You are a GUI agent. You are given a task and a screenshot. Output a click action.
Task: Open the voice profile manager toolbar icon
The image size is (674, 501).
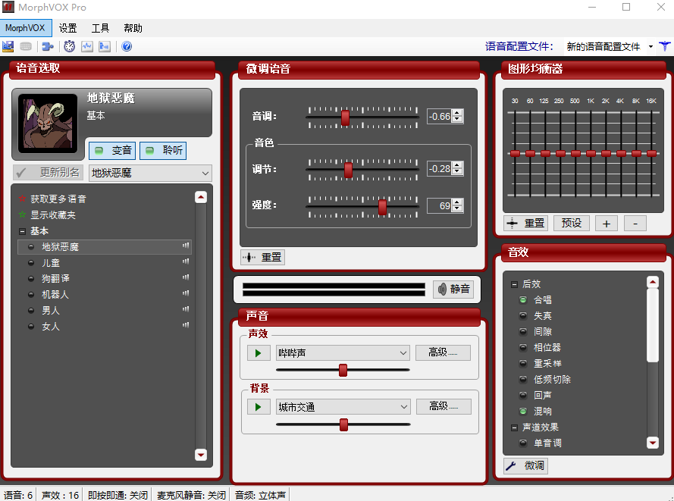(x=8, y=46)
